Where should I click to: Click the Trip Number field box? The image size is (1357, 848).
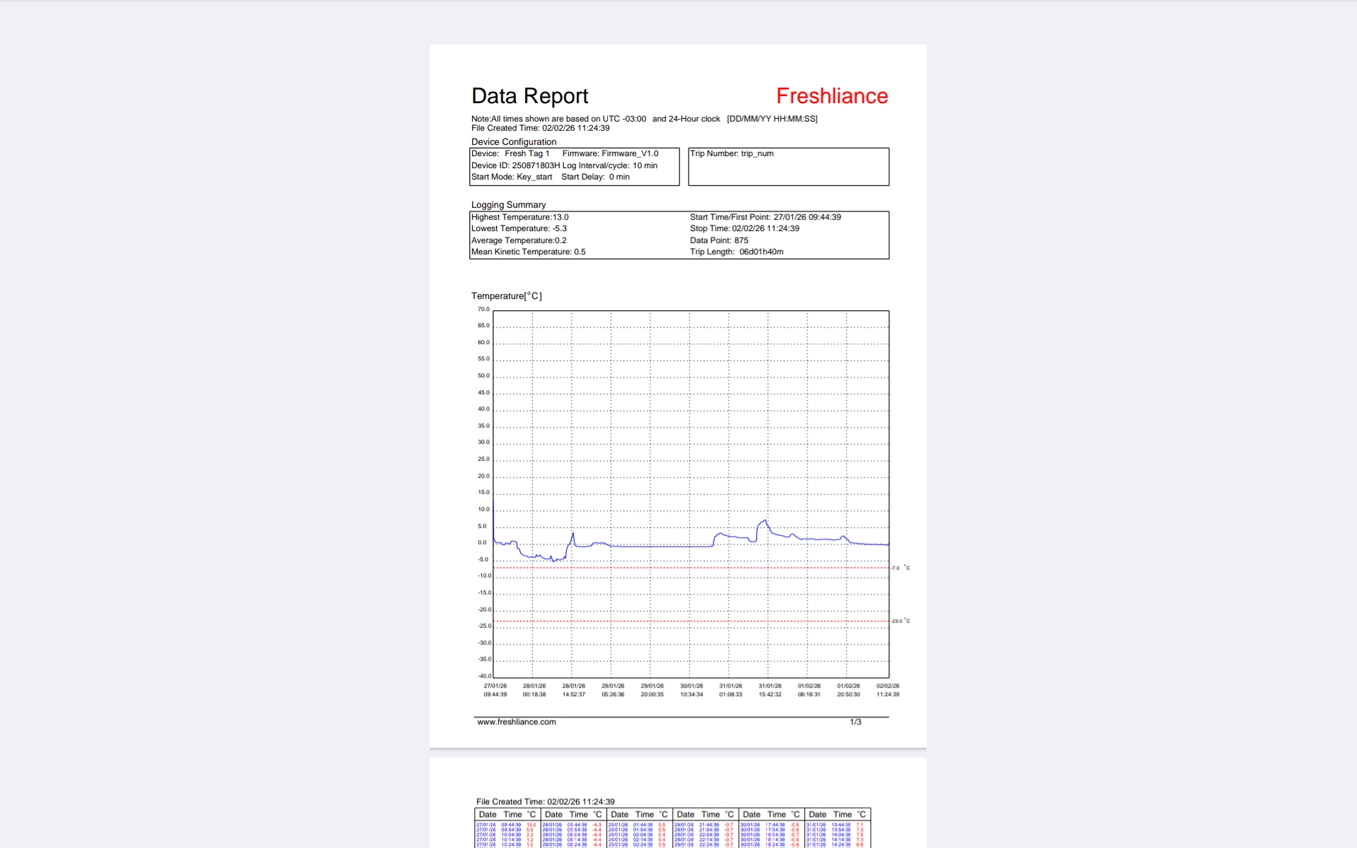tap(788, 167)
